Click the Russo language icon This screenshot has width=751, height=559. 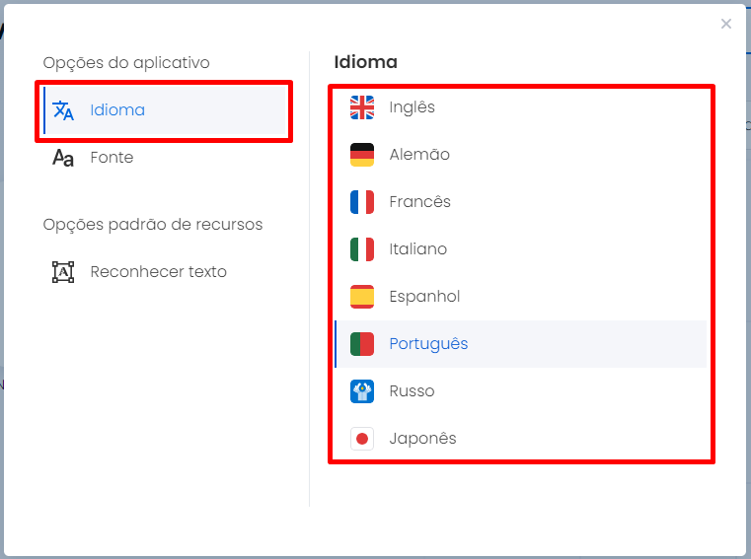(362, 391)
